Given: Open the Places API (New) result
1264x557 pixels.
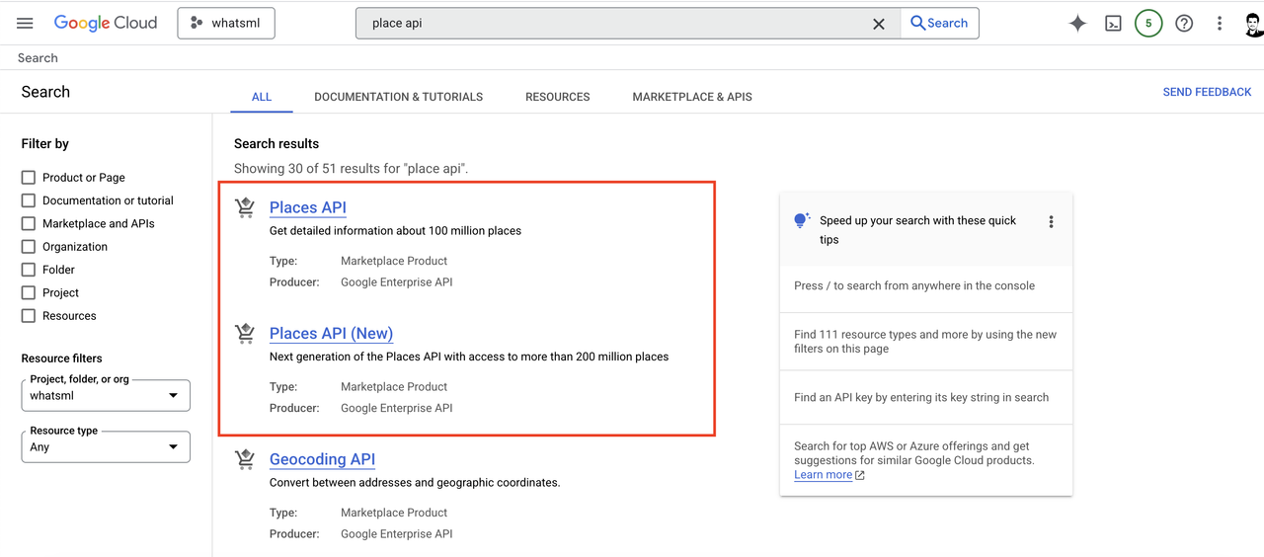Looking at the screenshot, I should coord(331,334).
